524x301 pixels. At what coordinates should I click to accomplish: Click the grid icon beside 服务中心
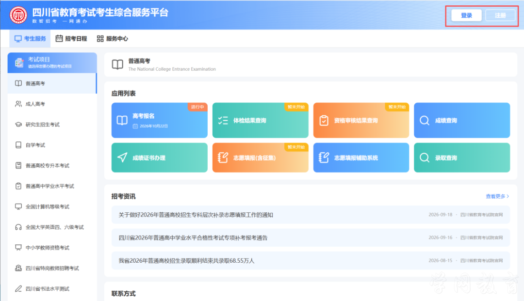pos(100,39)
